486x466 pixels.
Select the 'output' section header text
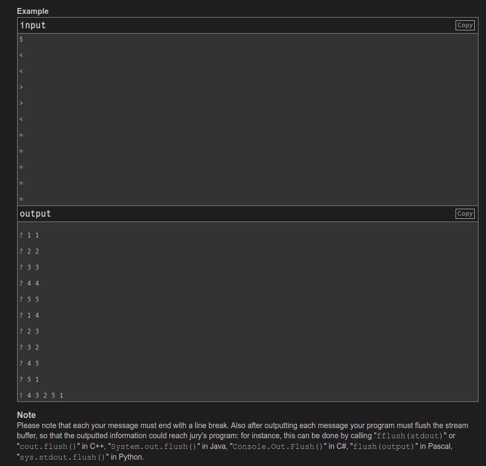[35, 214]
